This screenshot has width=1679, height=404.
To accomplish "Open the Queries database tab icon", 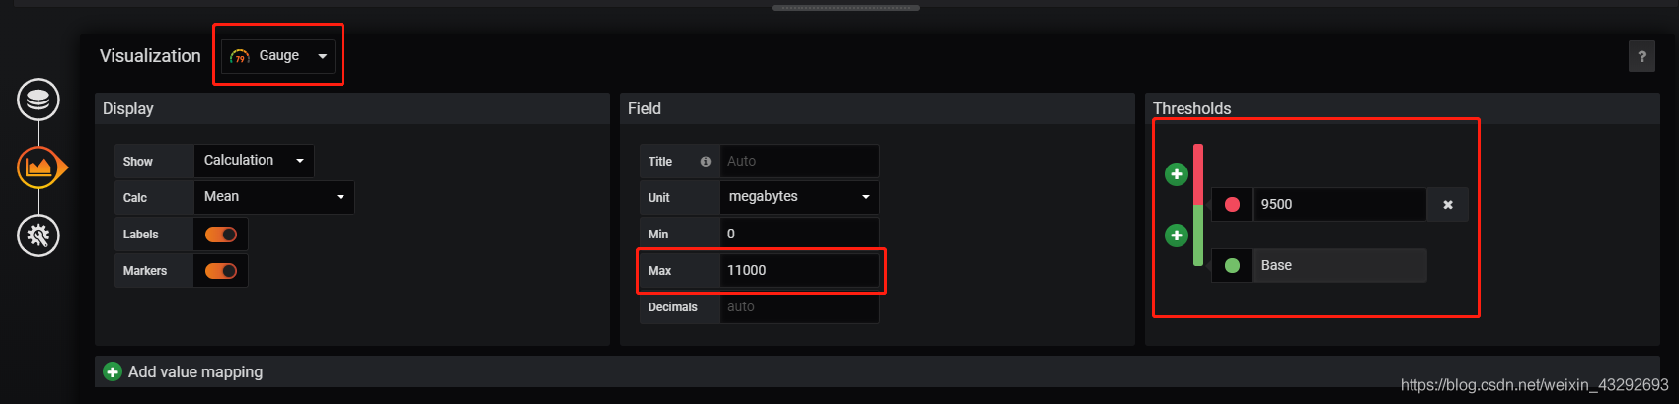I will 38,100.
